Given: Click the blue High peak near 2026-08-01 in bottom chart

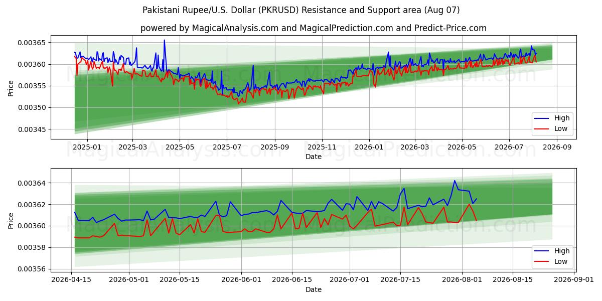Looking at the screenshot, I should (x=455, y=181).
